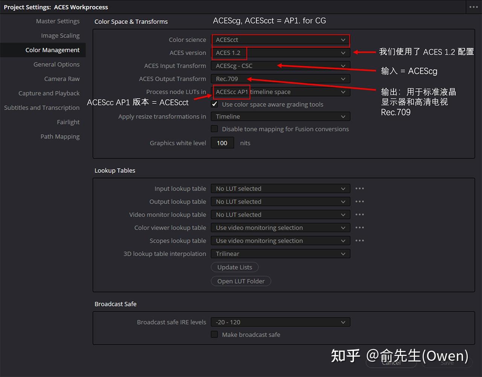
Task: Open the ACES version dropdown
Action: (280, 53)
